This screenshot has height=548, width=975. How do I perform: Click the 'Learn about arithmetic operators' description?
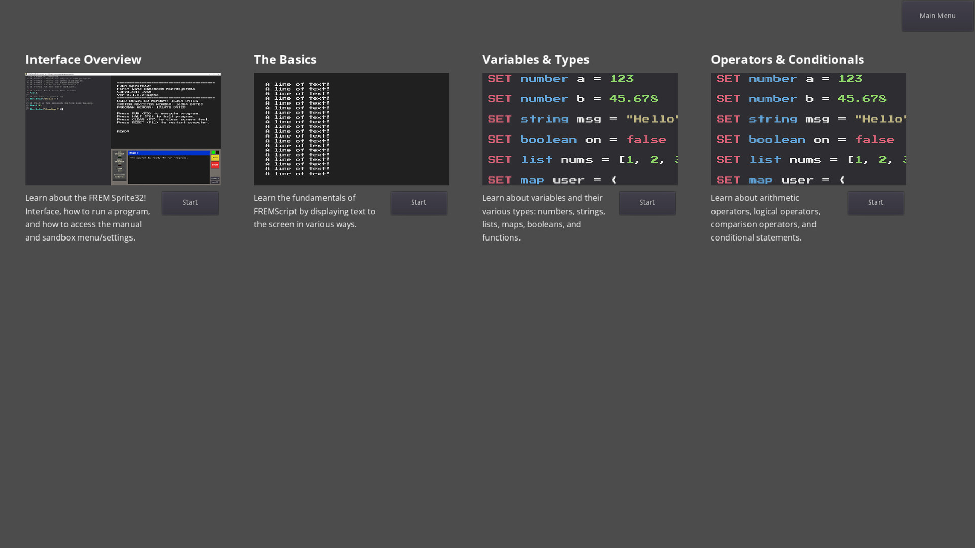click(765, 218)
